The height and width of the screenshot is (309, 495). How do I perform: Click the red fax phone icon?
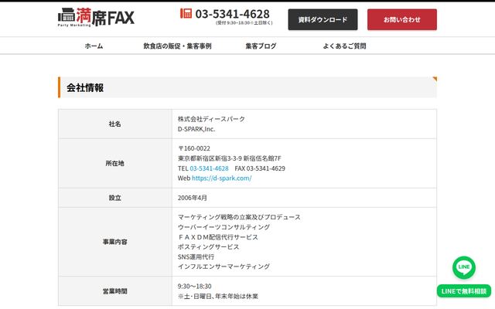186,13
